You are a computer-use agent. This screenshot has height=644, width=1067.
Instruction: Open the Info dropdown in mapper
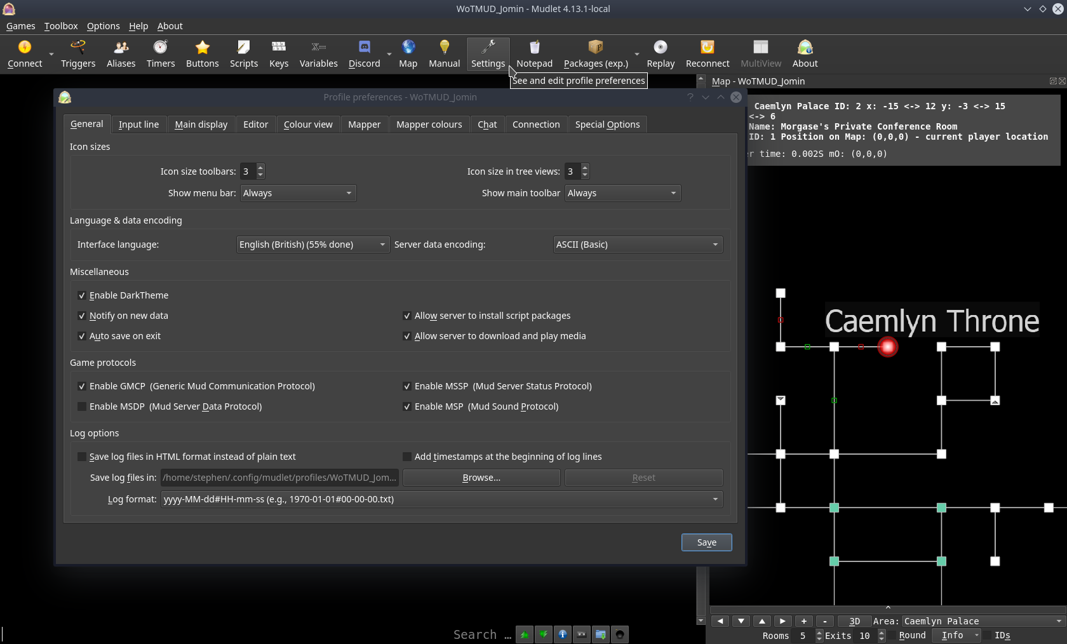(x=957, y=636)
